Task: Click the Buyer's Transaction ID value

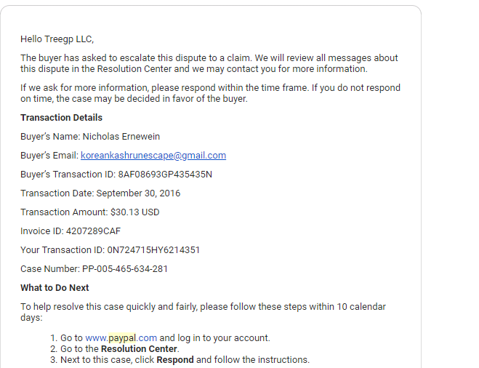Action: coord(165,175)
